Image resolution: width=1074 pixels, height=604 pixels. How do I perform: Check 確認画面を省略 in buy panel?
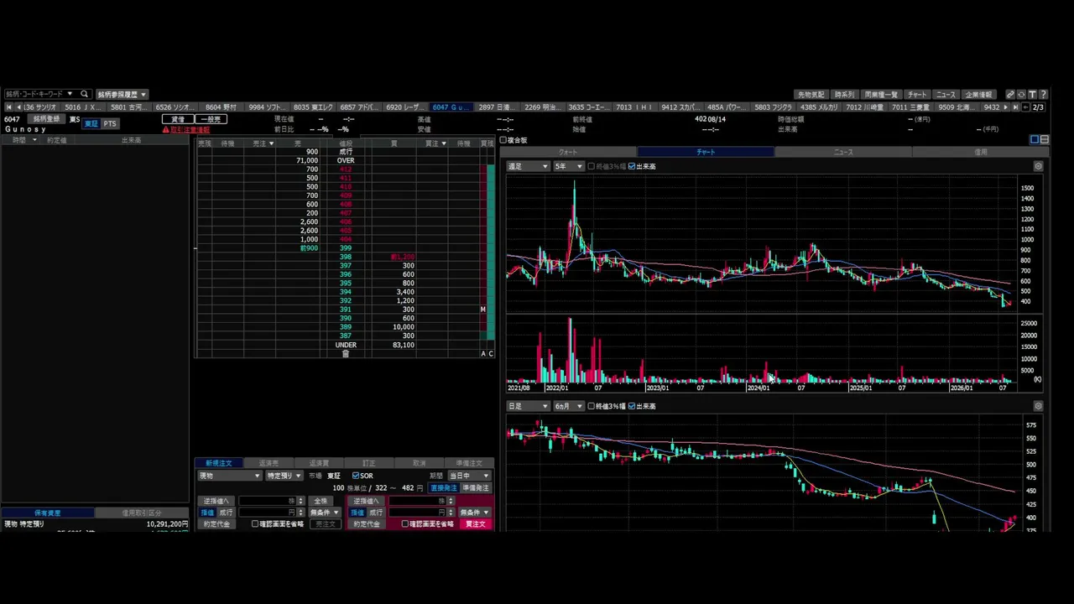[405, 523]
